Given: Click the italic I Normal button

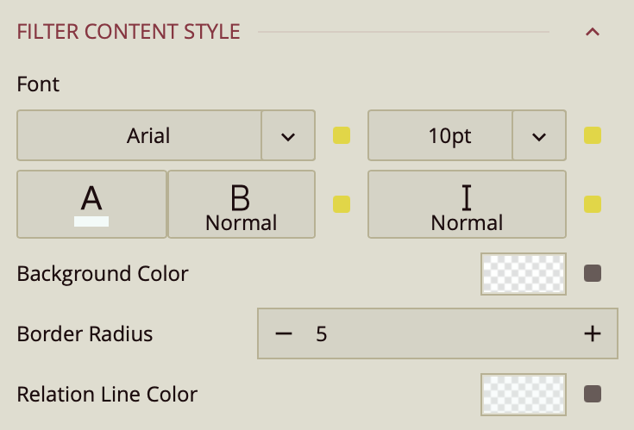Looking at the screenshot, I should click(467, 204).
